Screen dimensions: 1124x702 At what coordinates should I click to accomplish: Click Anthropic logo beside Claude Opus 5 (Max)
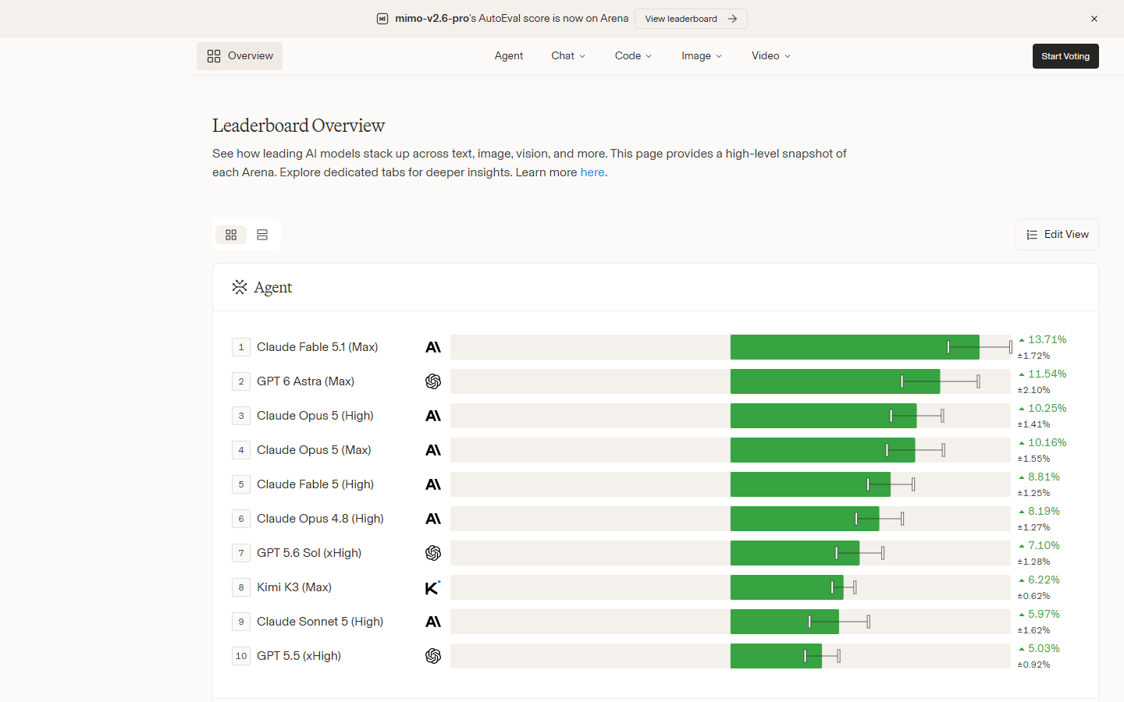[x=433, y=450]
